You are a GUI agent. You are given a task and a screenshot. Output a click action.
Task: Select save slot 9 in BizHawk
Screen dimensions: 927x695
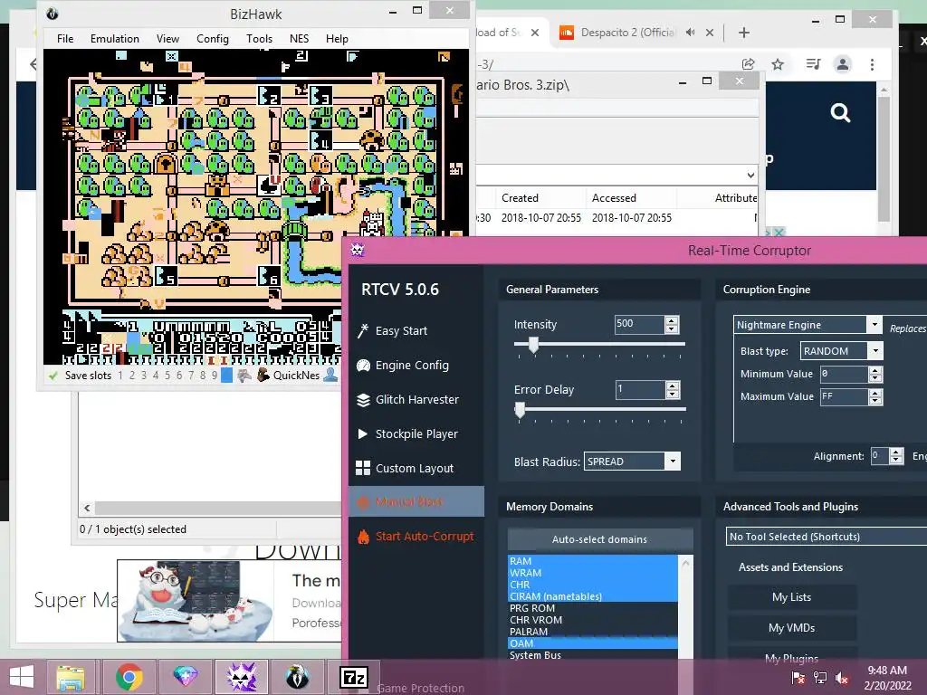tap(214, 376)
